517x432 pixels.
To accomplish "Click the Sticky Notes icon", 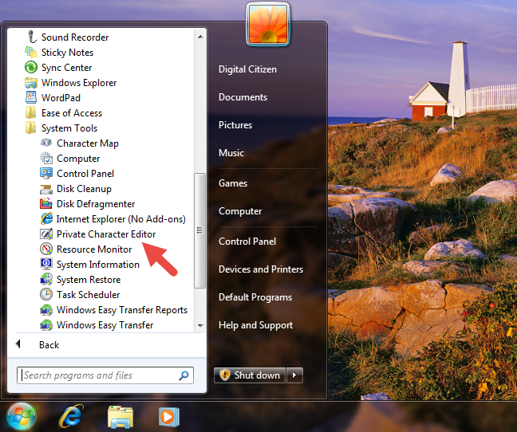I will tap(31, 52).
